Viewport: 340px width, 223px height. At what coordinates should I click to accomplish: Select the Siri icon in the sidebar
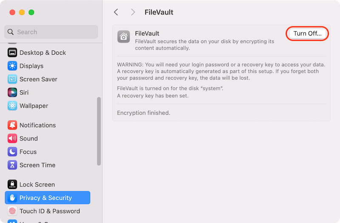(x=12, y=92)
